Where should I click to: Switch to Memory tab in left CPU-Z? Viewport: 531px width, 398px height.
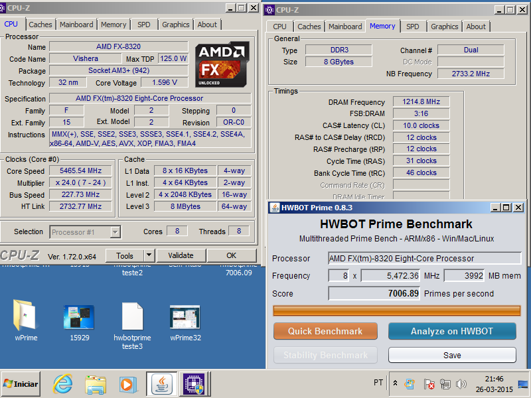point(114,25)
